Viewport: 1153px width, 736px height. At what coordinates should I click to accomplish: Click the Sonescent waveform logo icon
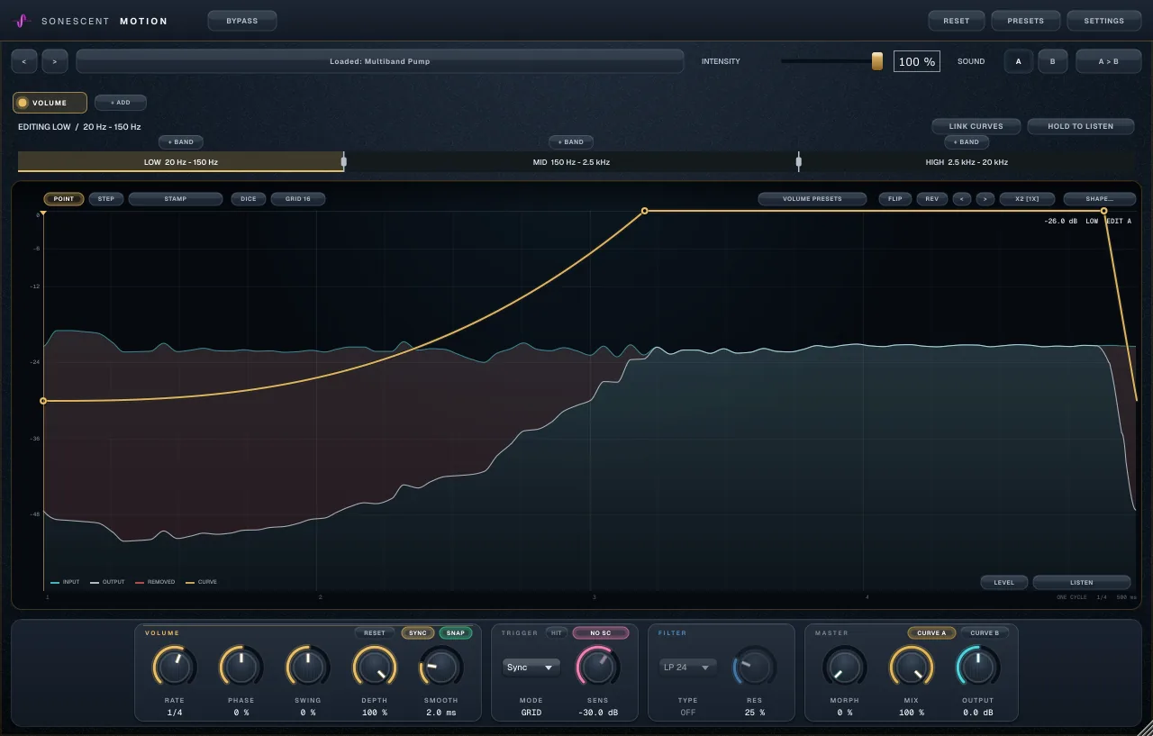tap(23, 21)
